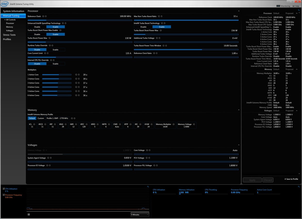Click the wrench icon above the summary panel
Screen dimensions: 302x219
pyautogui.click(x=299, y=10)
